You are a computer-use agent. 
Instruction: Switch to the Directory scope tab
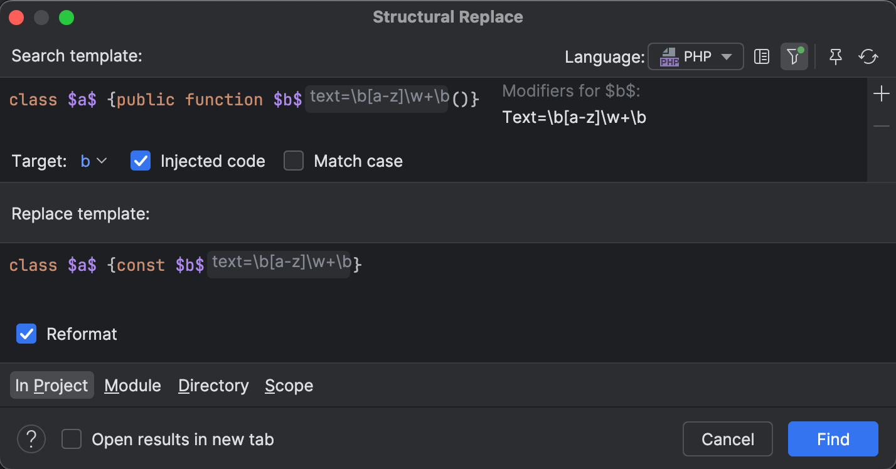213,385
